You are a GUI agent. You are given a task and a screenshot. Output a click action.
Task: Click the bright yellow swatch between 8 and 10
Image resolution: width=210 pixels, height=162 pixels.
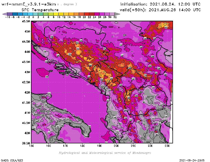pos(56,14)
